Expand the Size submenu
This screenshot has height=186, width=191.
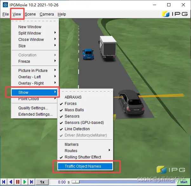(x=35, y=46)
